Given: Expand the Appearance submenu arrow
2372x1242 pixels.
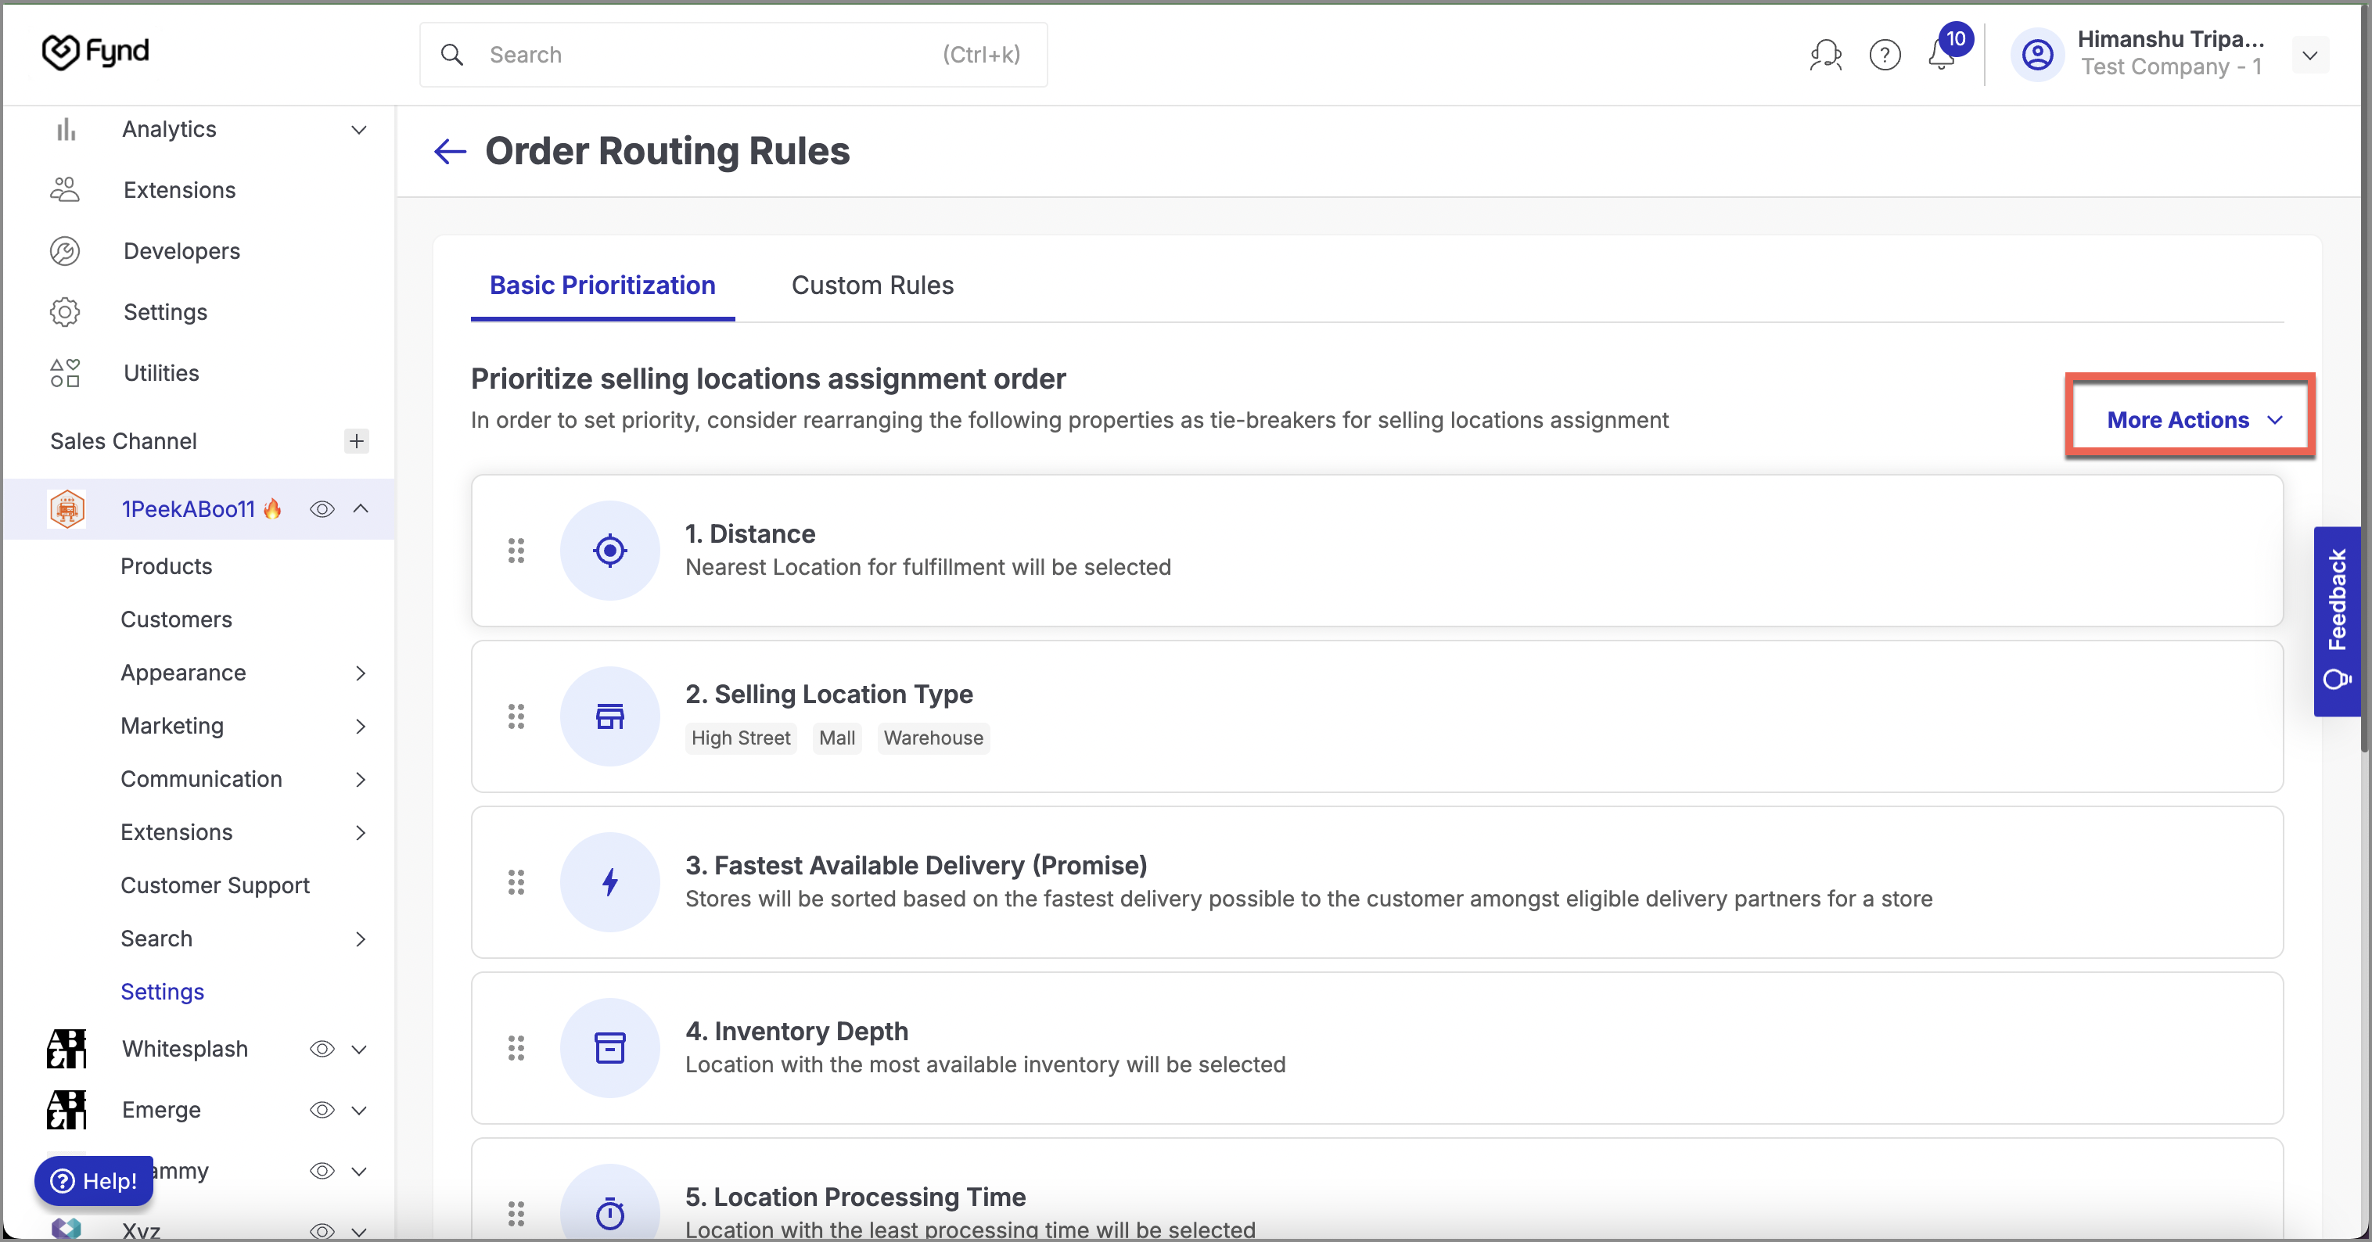Looking at the screenshot, I should pos(360,673).
